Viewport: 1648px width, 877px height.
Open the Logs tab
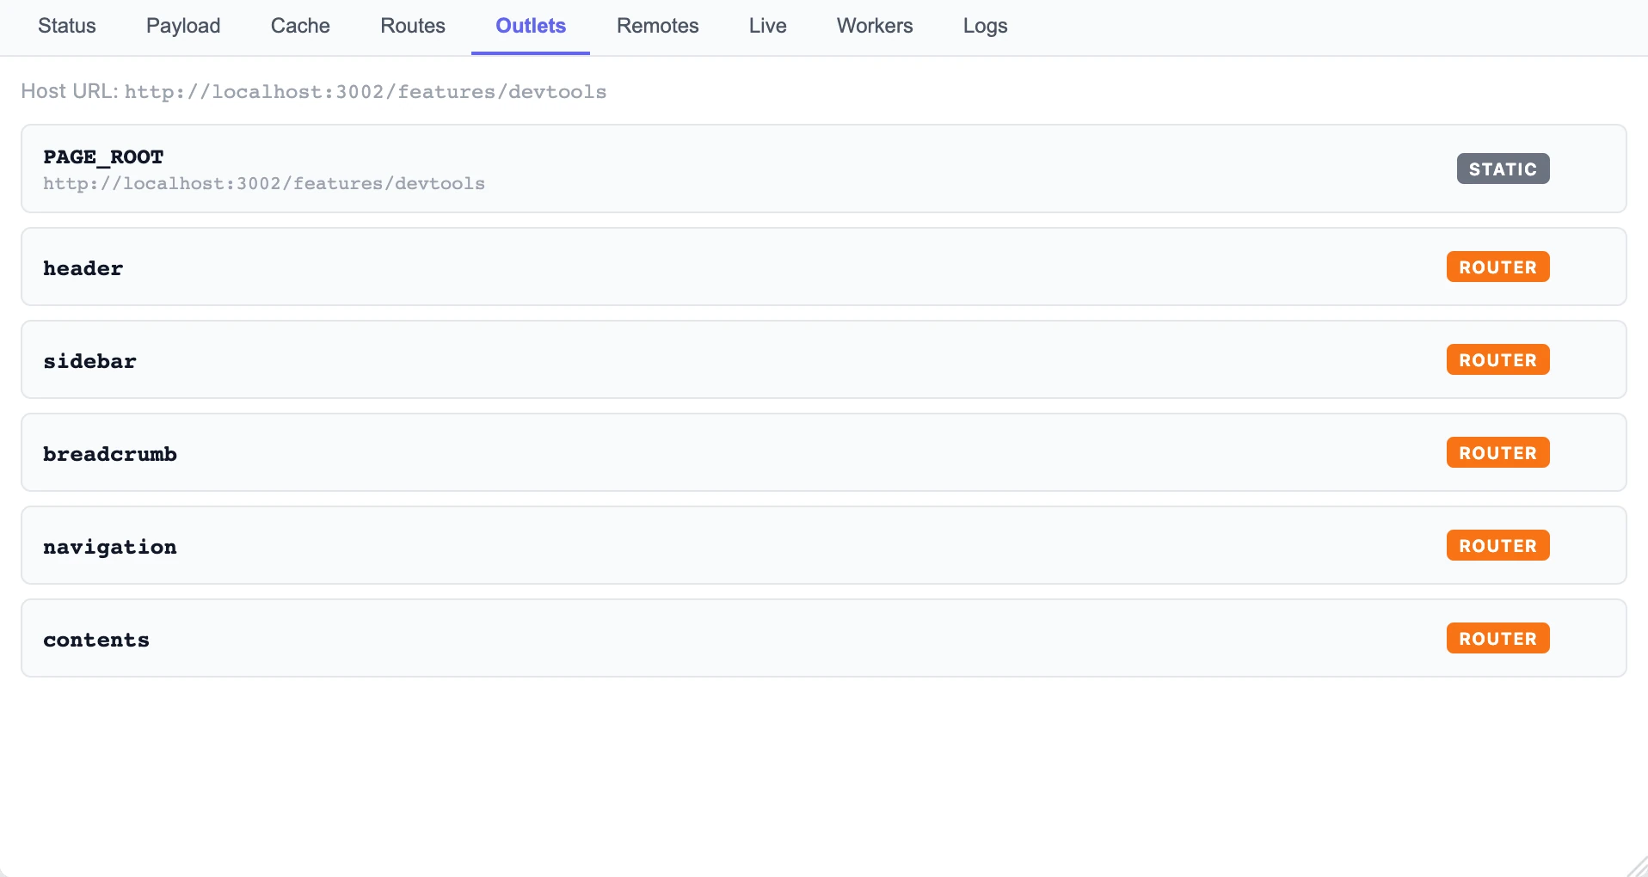tap(985, 26)
